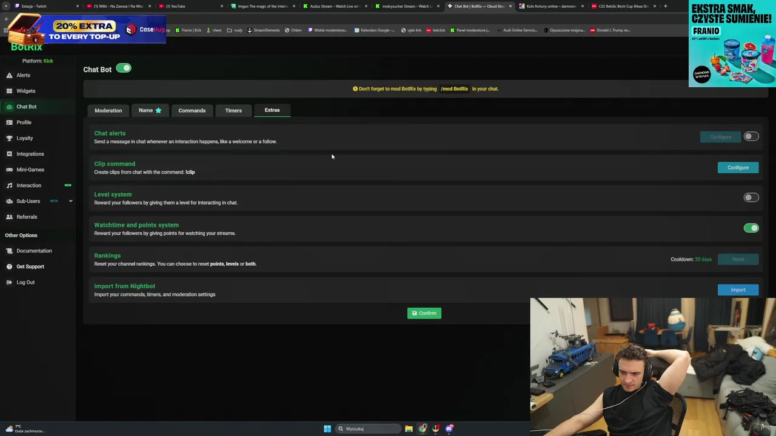Switch to Koło fortuny browser tab

click(551, 6)
